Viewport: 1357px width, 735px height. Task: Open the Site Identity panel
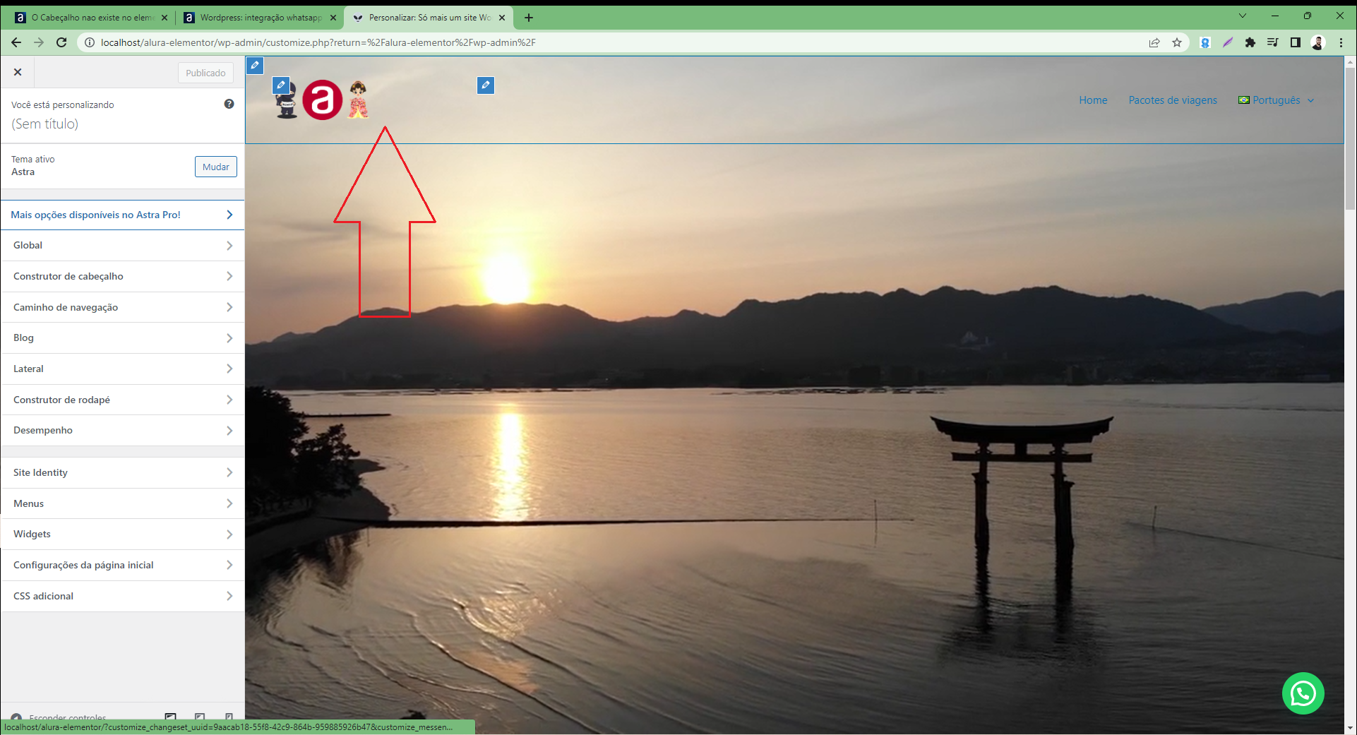click(x=123, y=472)
